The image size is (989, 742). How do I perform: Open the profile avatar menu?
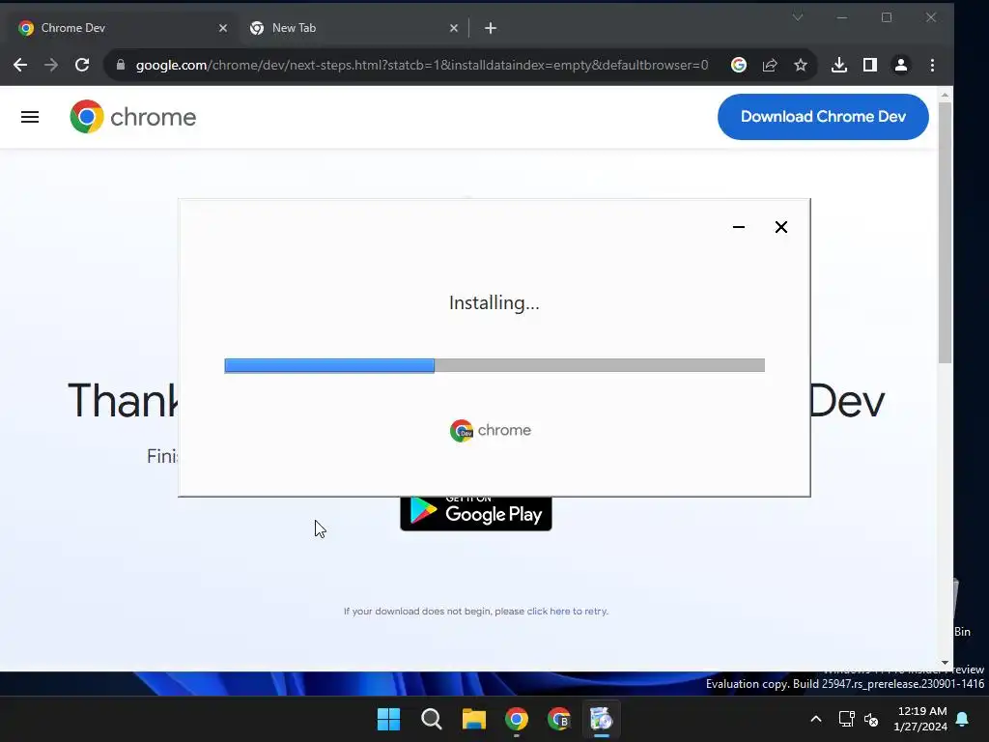pos(901,65)
